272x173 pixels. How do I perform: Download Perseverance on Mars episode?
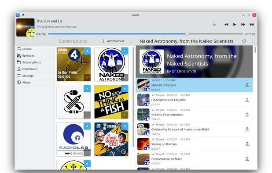click(247, 159)
